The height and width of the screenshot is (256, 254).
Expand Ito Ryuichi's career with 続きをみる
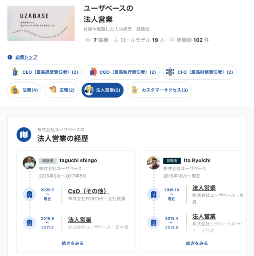(197, 243)
